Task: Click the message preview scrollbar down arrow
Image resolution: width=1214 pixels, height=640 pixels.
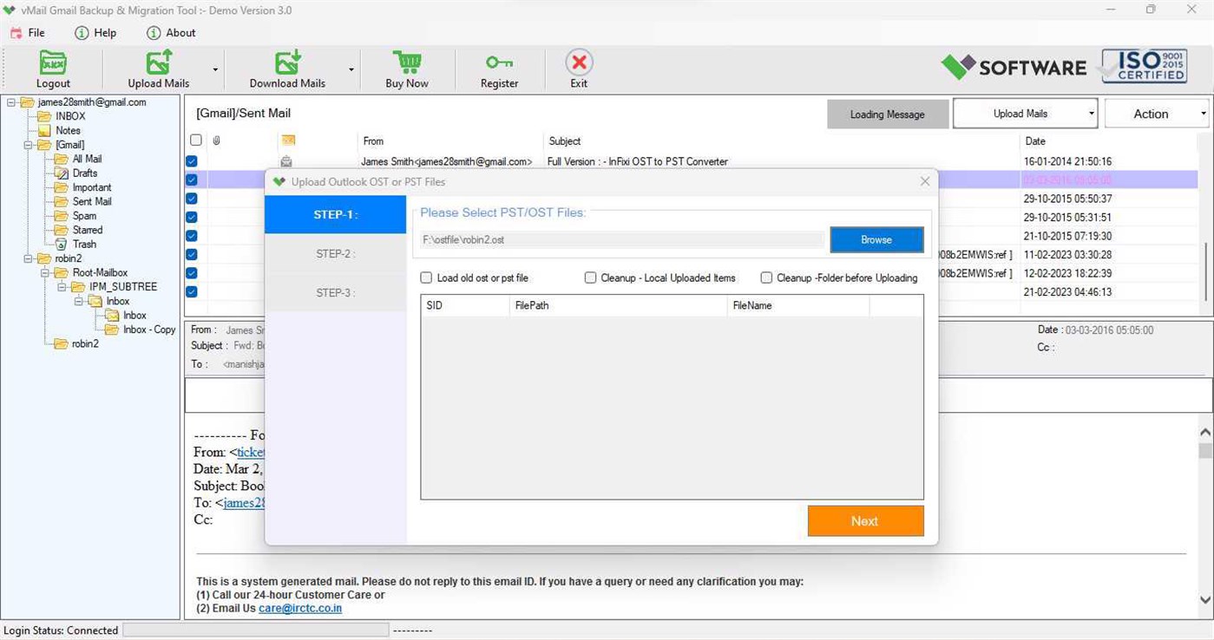Action: [1205, 599]
